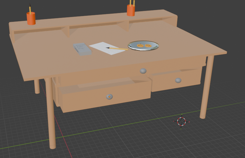Screen dimensions: 245x158
Task: Select the short back-left desk leg
Action: 37,87
